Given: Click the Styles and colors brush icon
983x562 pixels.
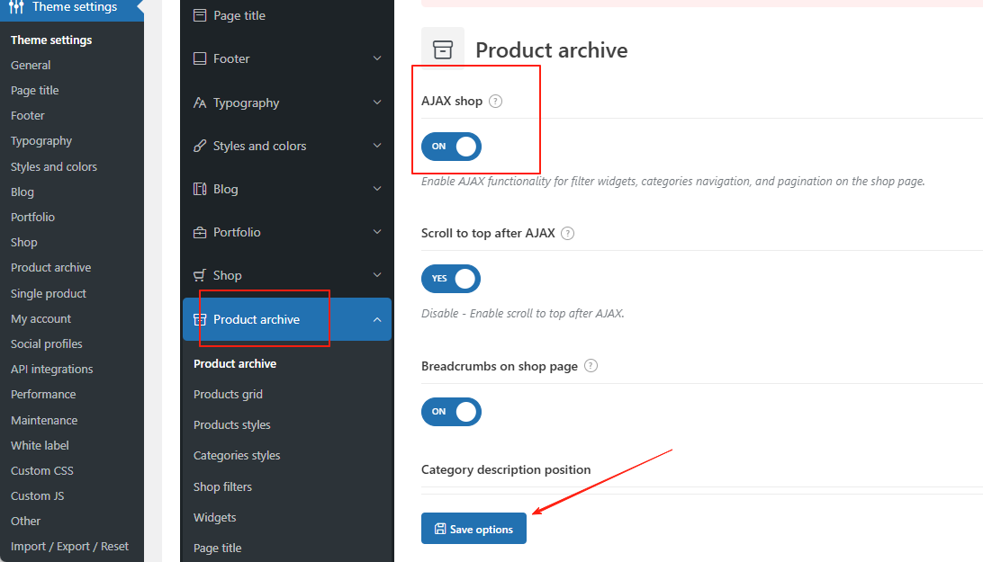Looking at the screenshot, I should point(200,146).
